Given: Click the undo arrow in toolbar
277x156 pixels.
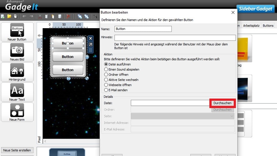Looking at the screenshot, I should [x=25, y=17].
